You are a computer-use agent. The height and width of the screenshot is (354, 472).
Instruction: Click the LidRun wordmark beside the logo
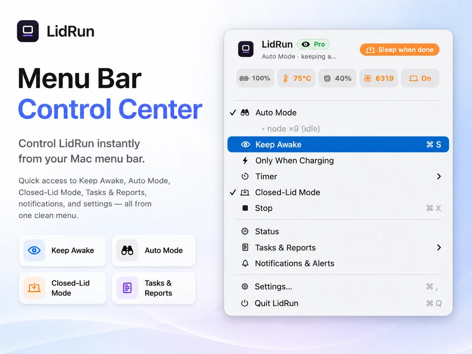click(x=70, y=31)
